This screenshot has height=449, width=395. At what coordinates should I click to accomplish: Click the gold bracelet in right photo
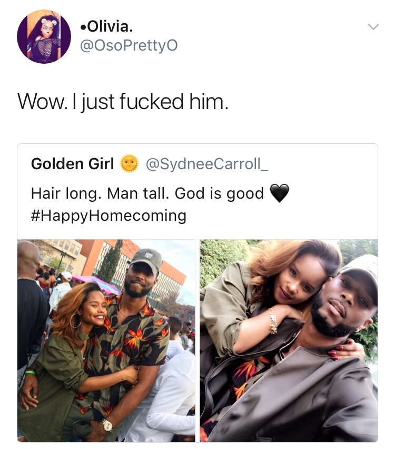(273, 320)
